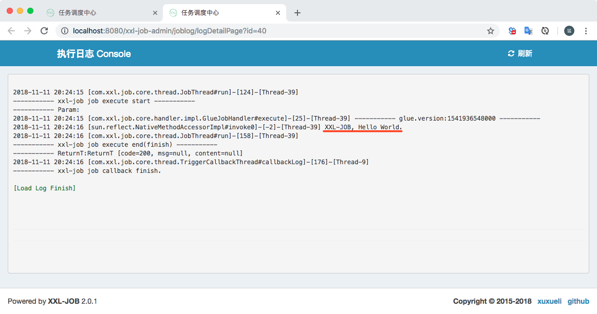Open the Chrome three-dot menu
597x314 pixels.
586,31
